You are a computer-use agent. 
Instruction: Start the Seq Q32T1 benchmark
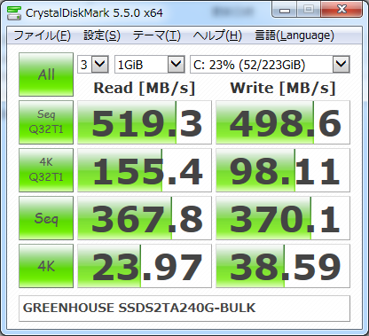click(x=46, y=122)
